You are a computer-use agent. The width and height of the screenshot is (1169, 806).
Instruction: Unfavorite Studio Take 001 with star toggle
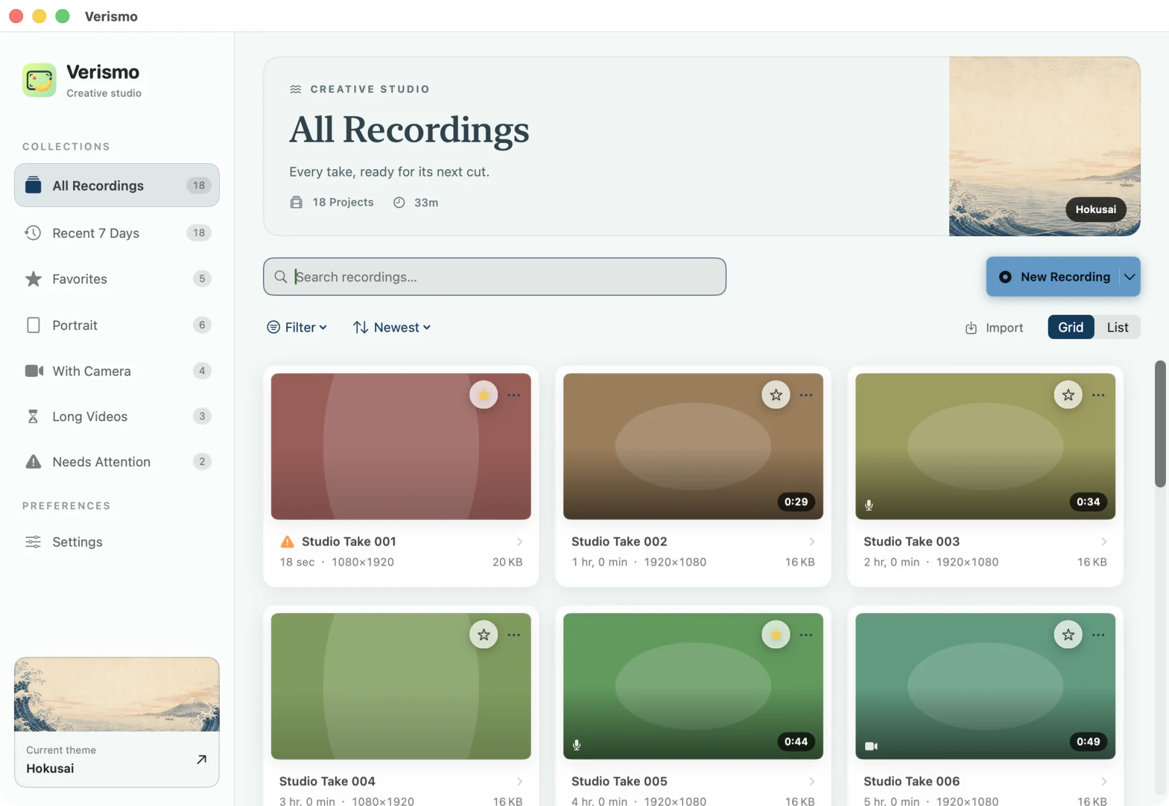pyautogui.click(x=483, y=395)
